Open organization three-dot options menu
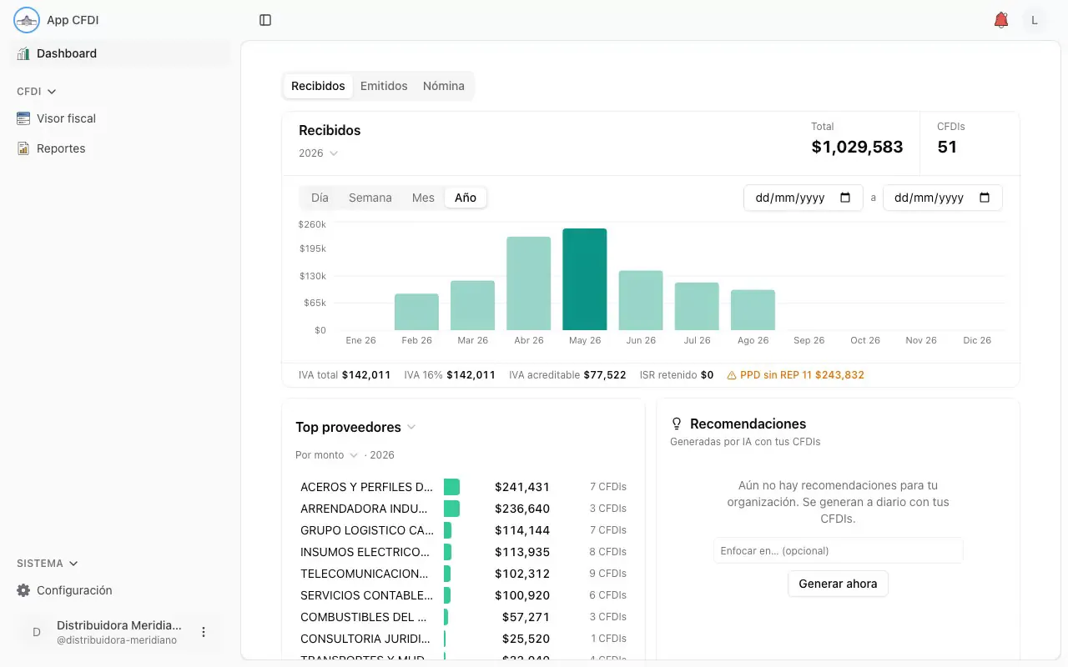1068x667 pixels. tap(204, 632)
